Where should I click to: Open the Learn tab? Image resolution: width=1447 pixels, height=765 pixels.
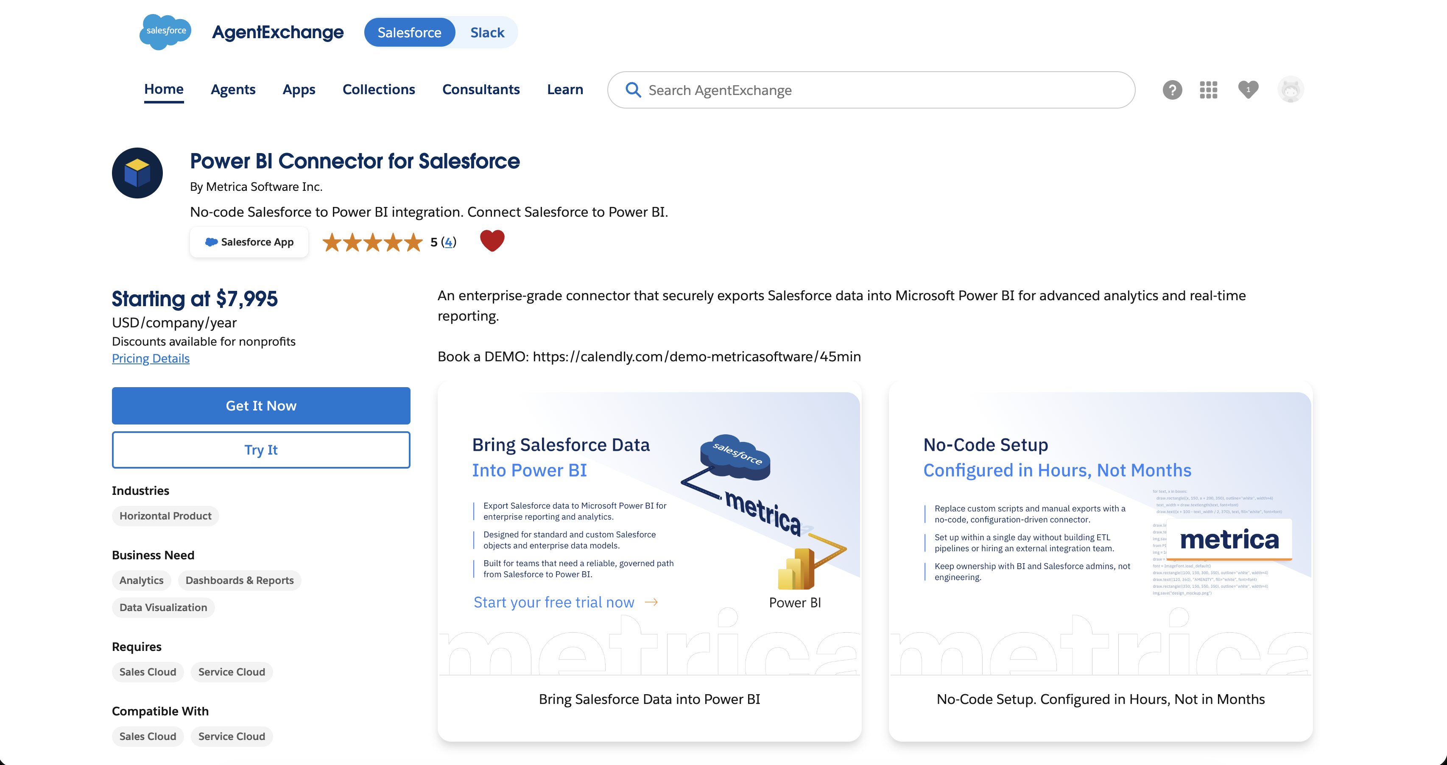tap(565, 89)
